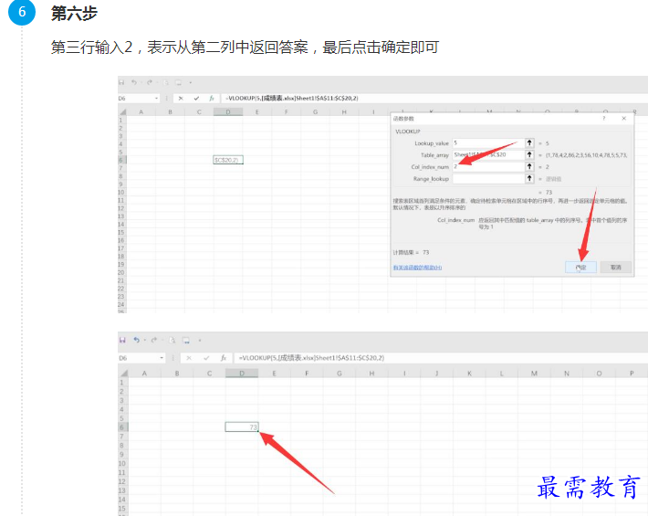Click the 计算结果 = 73 text in the dialog

coord(412,252)
